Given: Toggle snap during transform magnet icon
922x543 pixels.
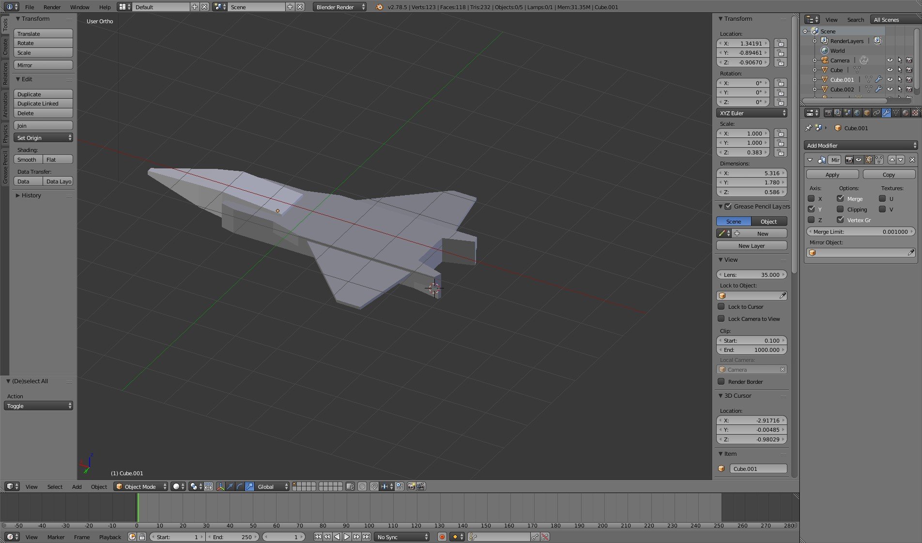Looking at the screenshot, I should (374, 486).
